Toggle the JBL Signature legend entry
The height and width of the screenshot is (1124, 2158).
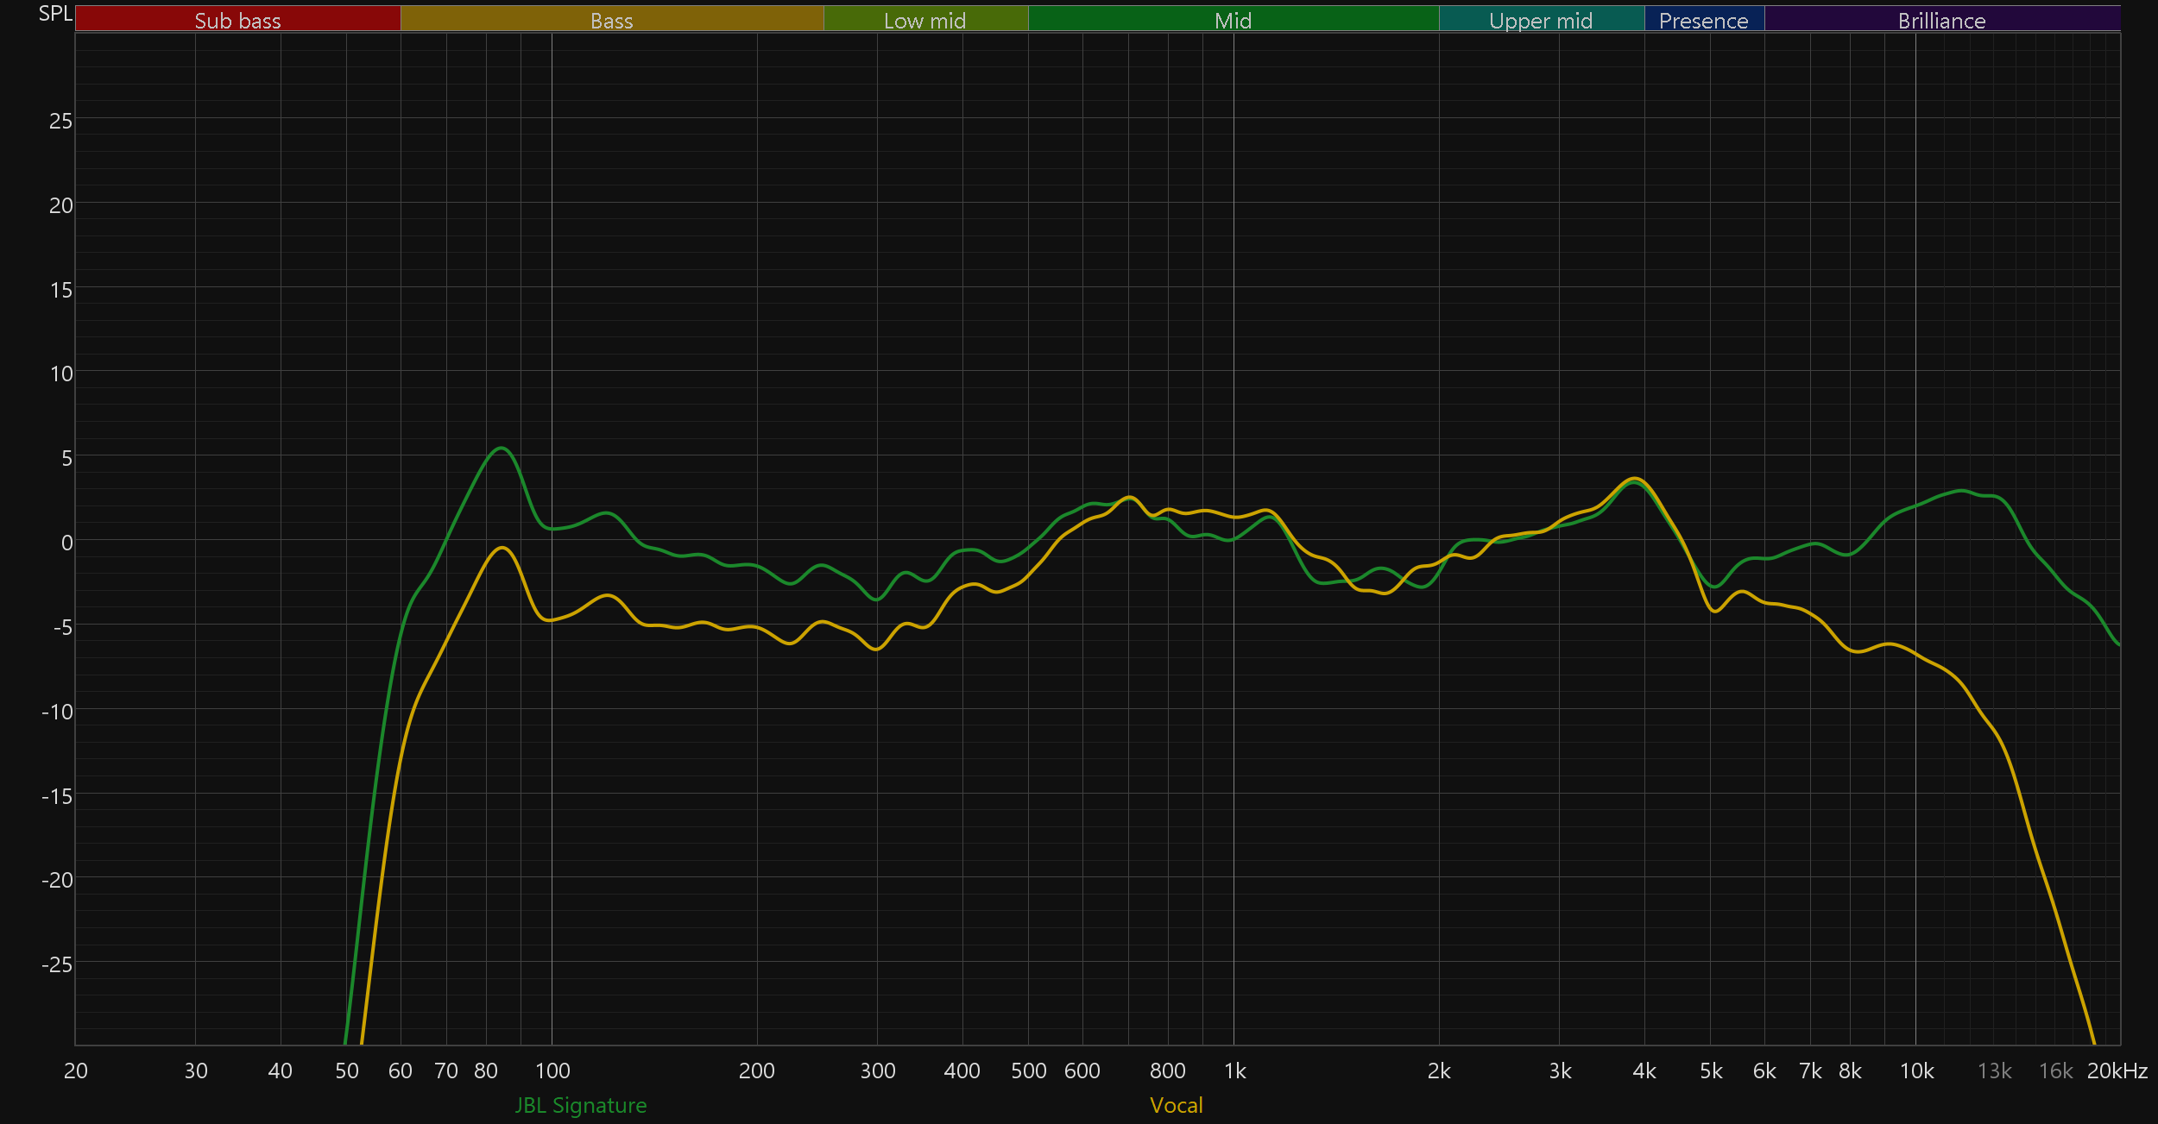[x=580, y=1105]
